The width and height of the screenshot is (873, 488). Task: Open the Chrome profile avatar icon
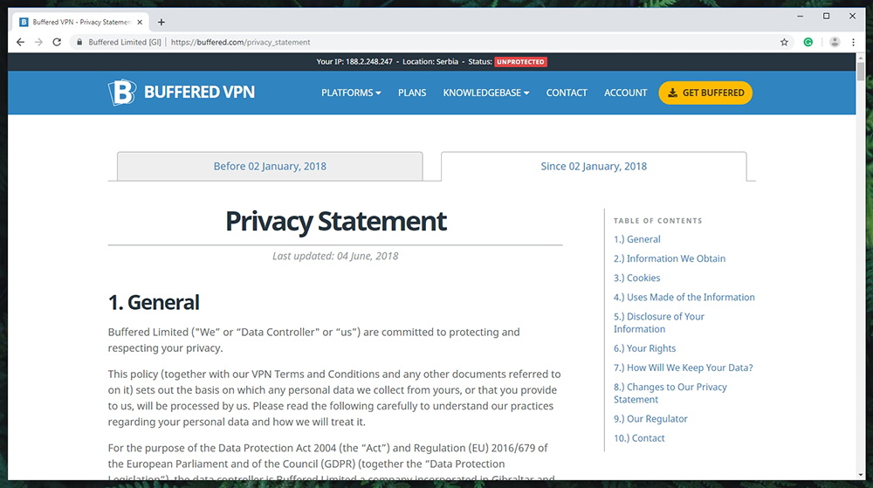point(834,42)
